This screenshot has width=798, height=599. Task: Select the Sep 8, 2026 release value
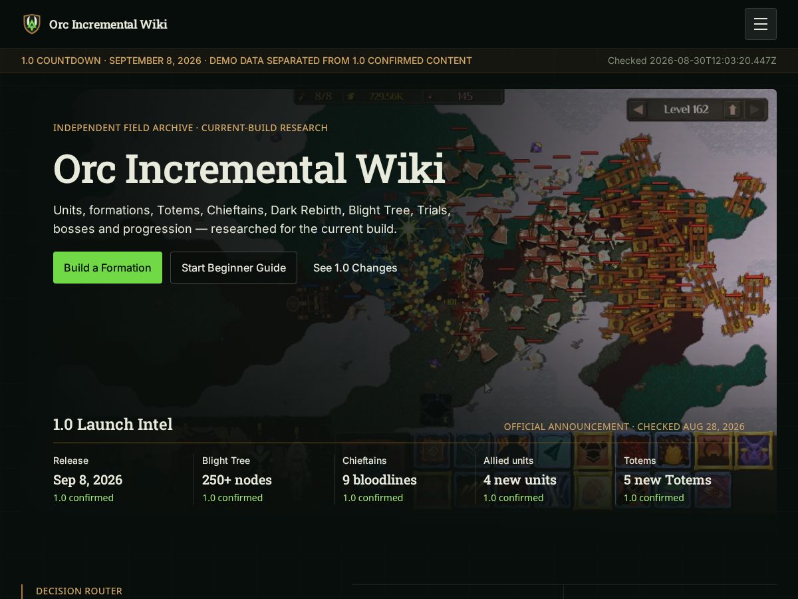88,480
